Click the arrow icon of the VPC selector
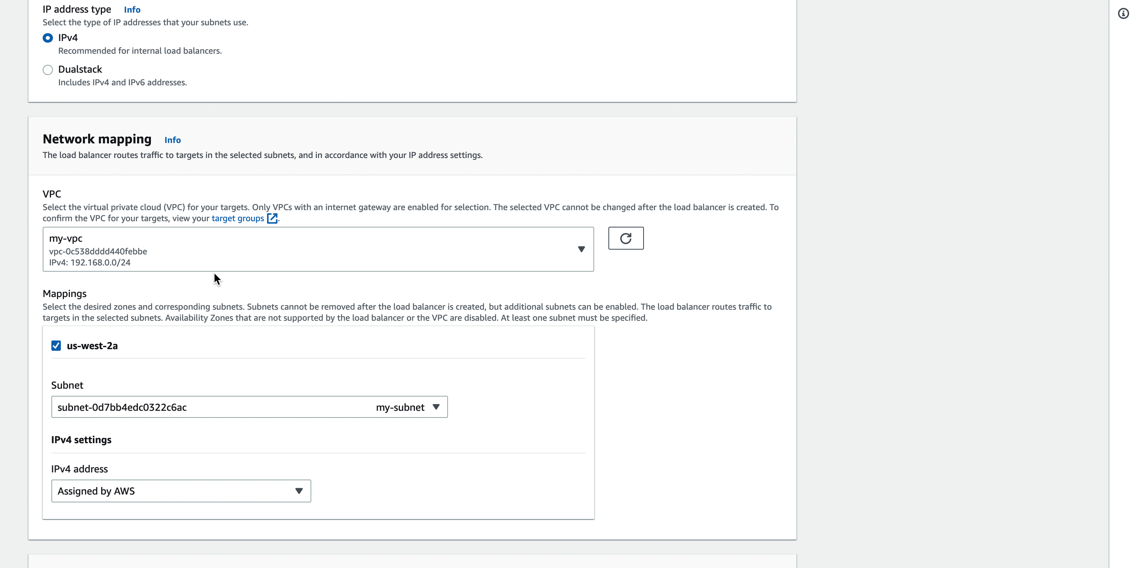This screenshot has height=568, width=1137. point(581,249)
